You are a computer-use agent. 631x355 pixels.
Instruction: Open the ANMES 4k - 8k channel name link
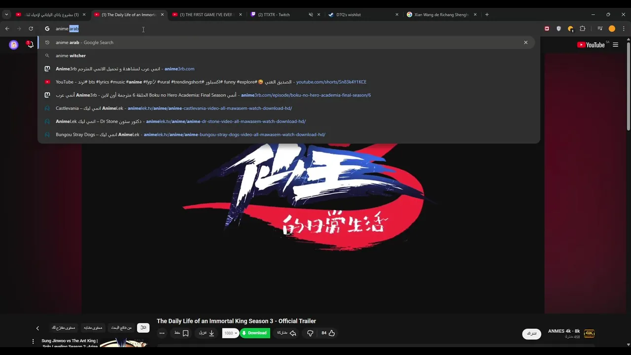click(x=564, y=331)
